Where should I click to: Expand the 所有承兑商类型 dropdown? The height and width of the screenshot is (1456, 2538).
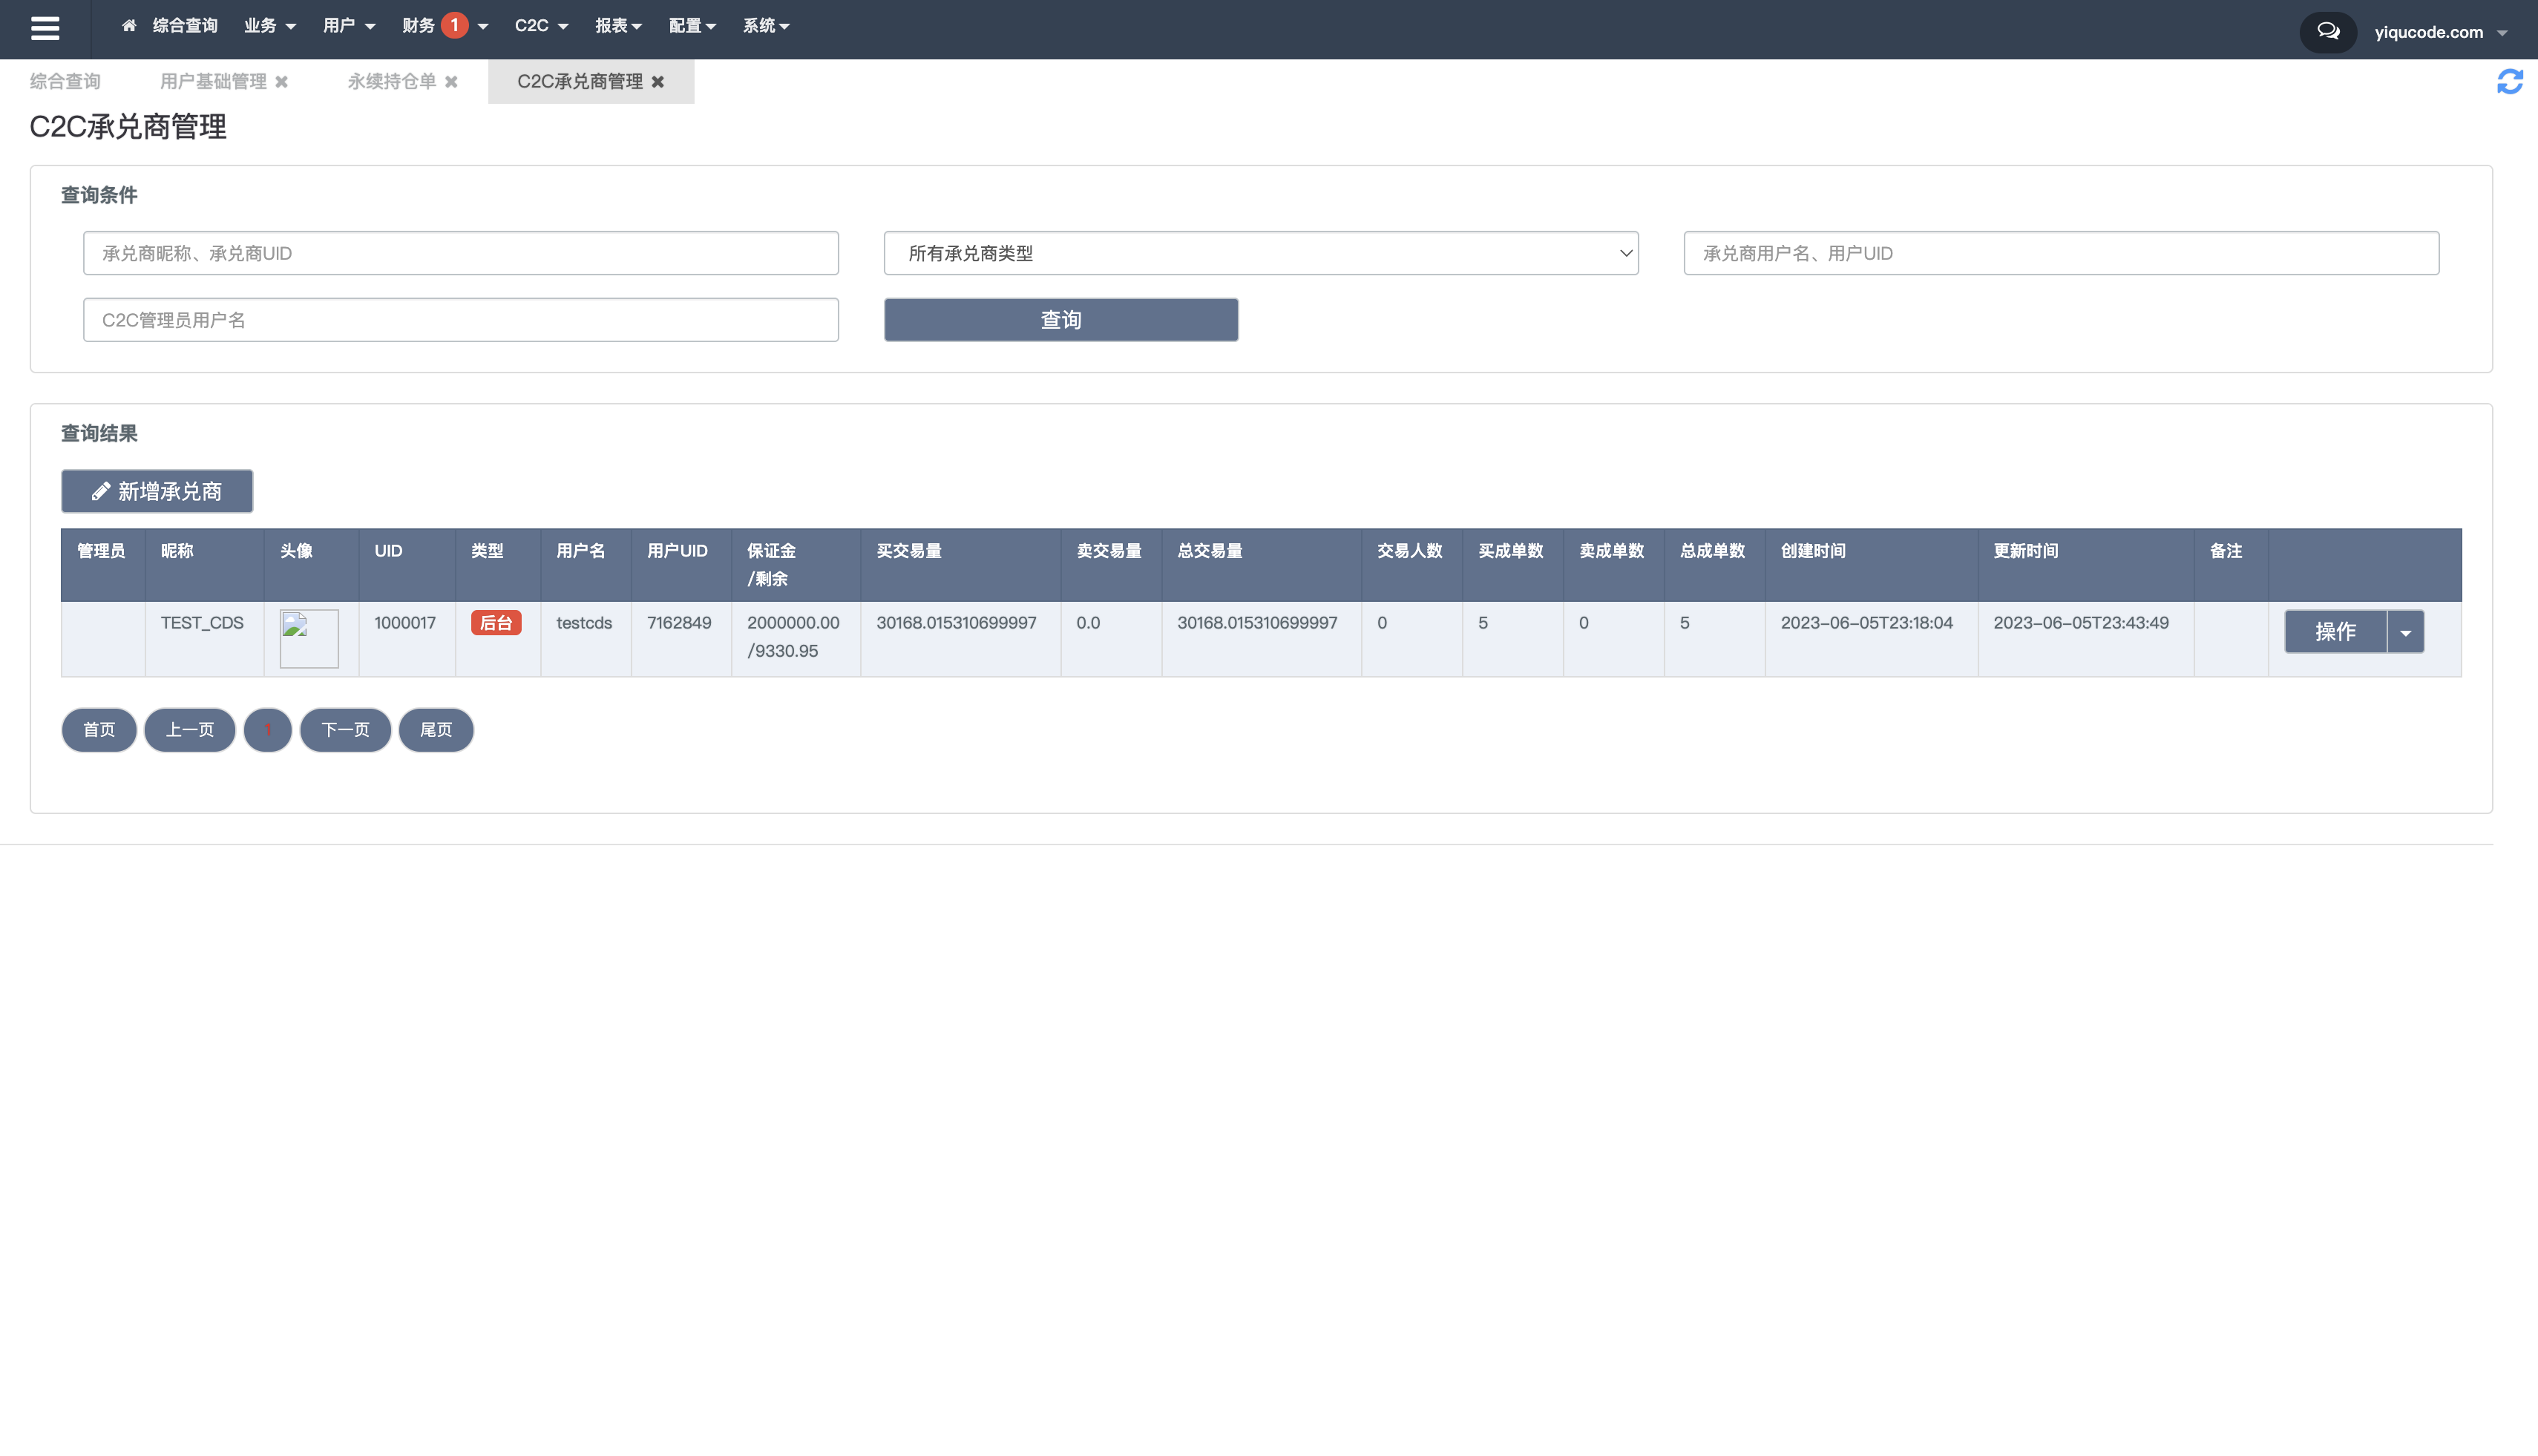click(1260, 253)
